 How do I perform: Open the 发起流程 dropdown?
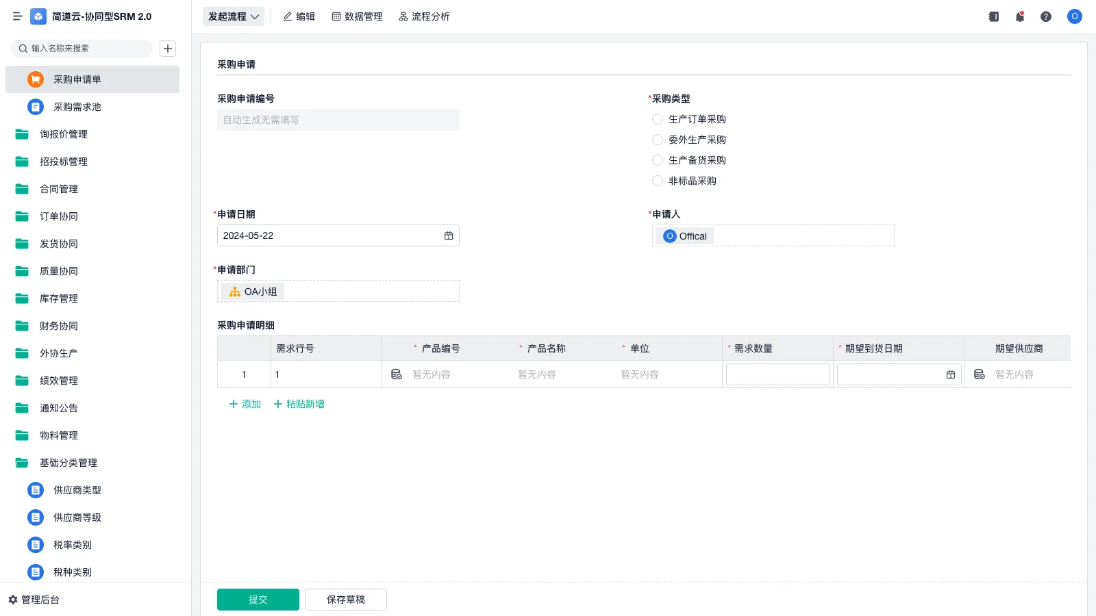click(x=234, y=16)
